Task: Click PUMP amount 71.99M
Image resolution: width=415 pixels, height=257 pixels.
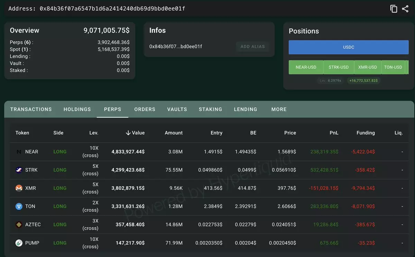Action: tap(174, 243)
